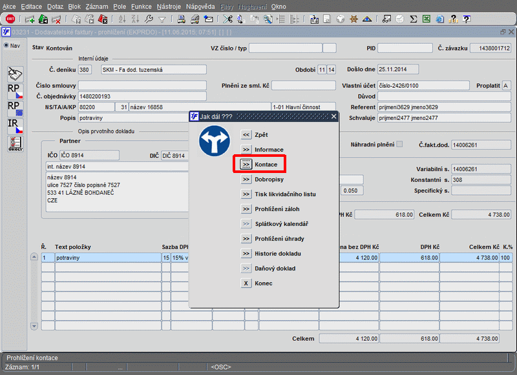The image size is (517, 375).
Task: Click the triangle with eye icon
Action: point(367,19)
